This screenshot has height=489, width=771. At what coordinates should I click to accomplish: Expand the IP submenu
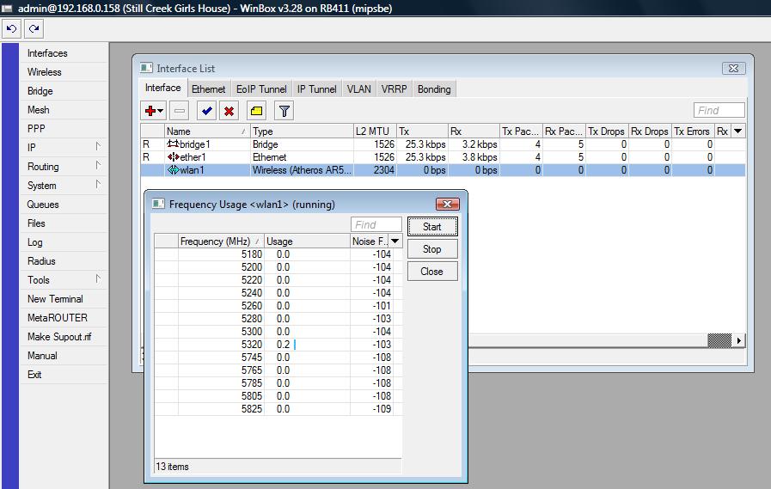point(98,146)
